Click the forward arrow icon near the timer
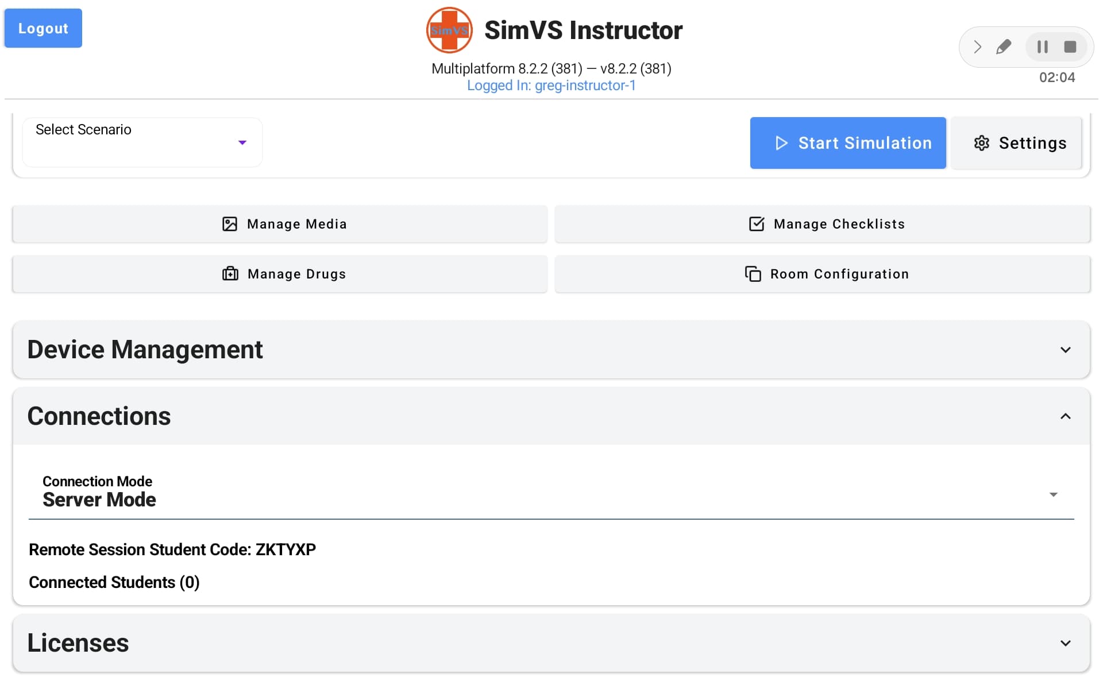The width and height of the screenshot is (1103, 689). click(x=978, y=46)
